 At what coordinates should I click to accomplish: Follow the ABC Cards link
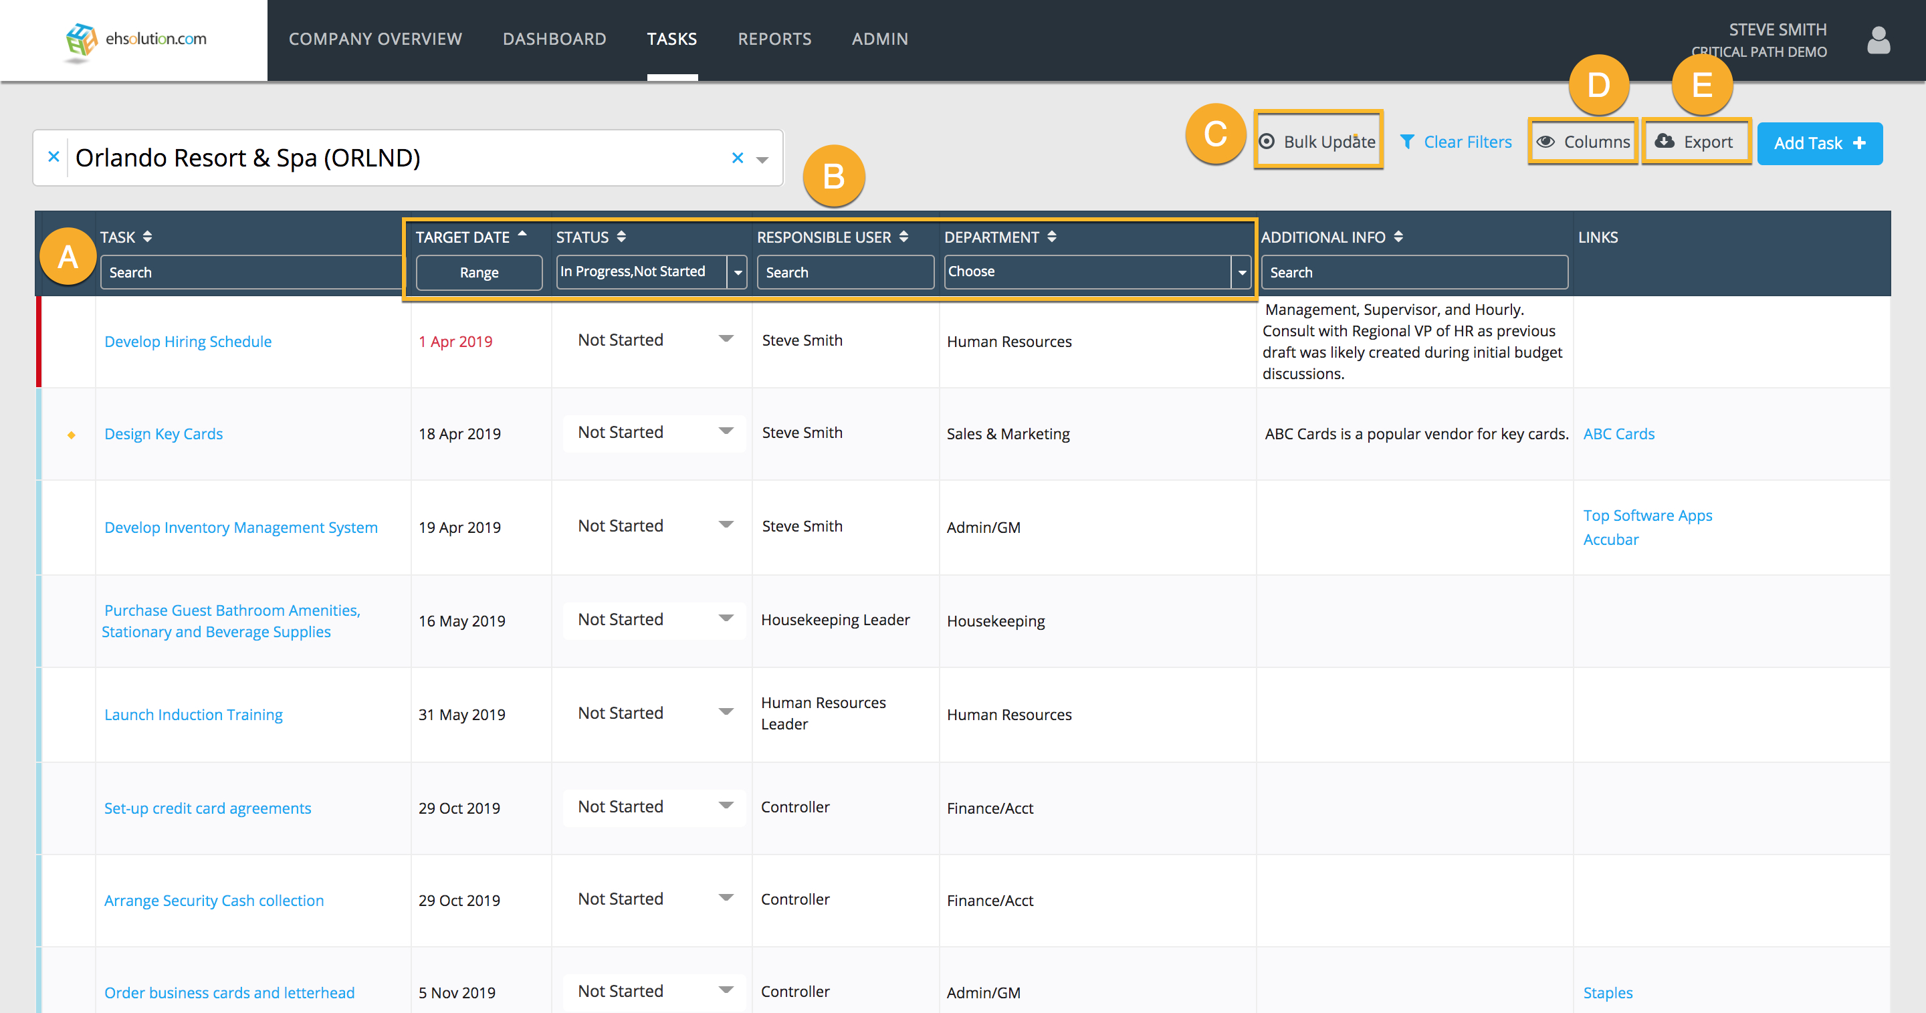(1618, 435)
